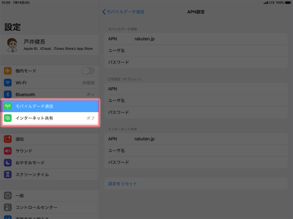Tap APN field under LTE設定

point(196,89)
